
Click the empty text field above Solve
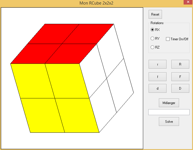click(x=169, y=112)
